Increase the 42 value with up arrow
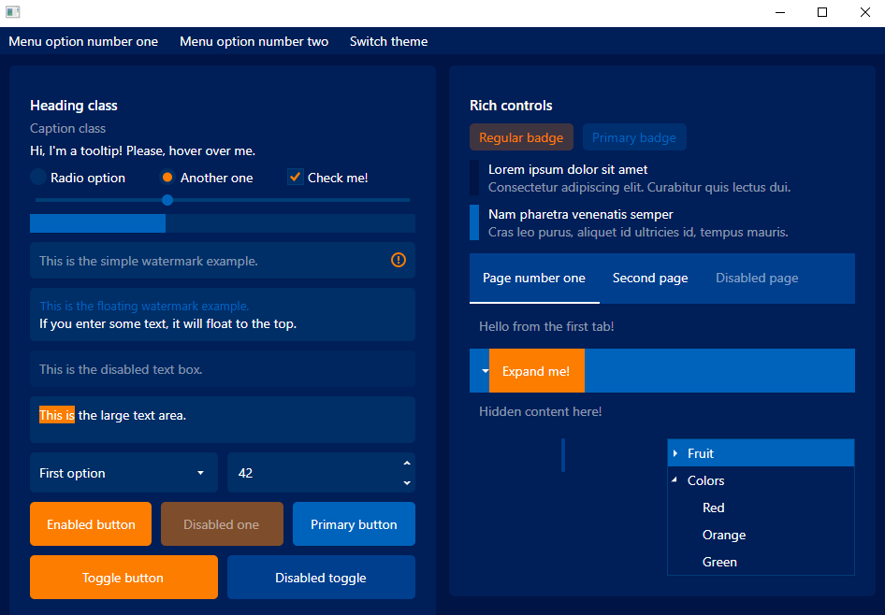The height and width of the screenshot is (615, 885). (x=407, y=464)
